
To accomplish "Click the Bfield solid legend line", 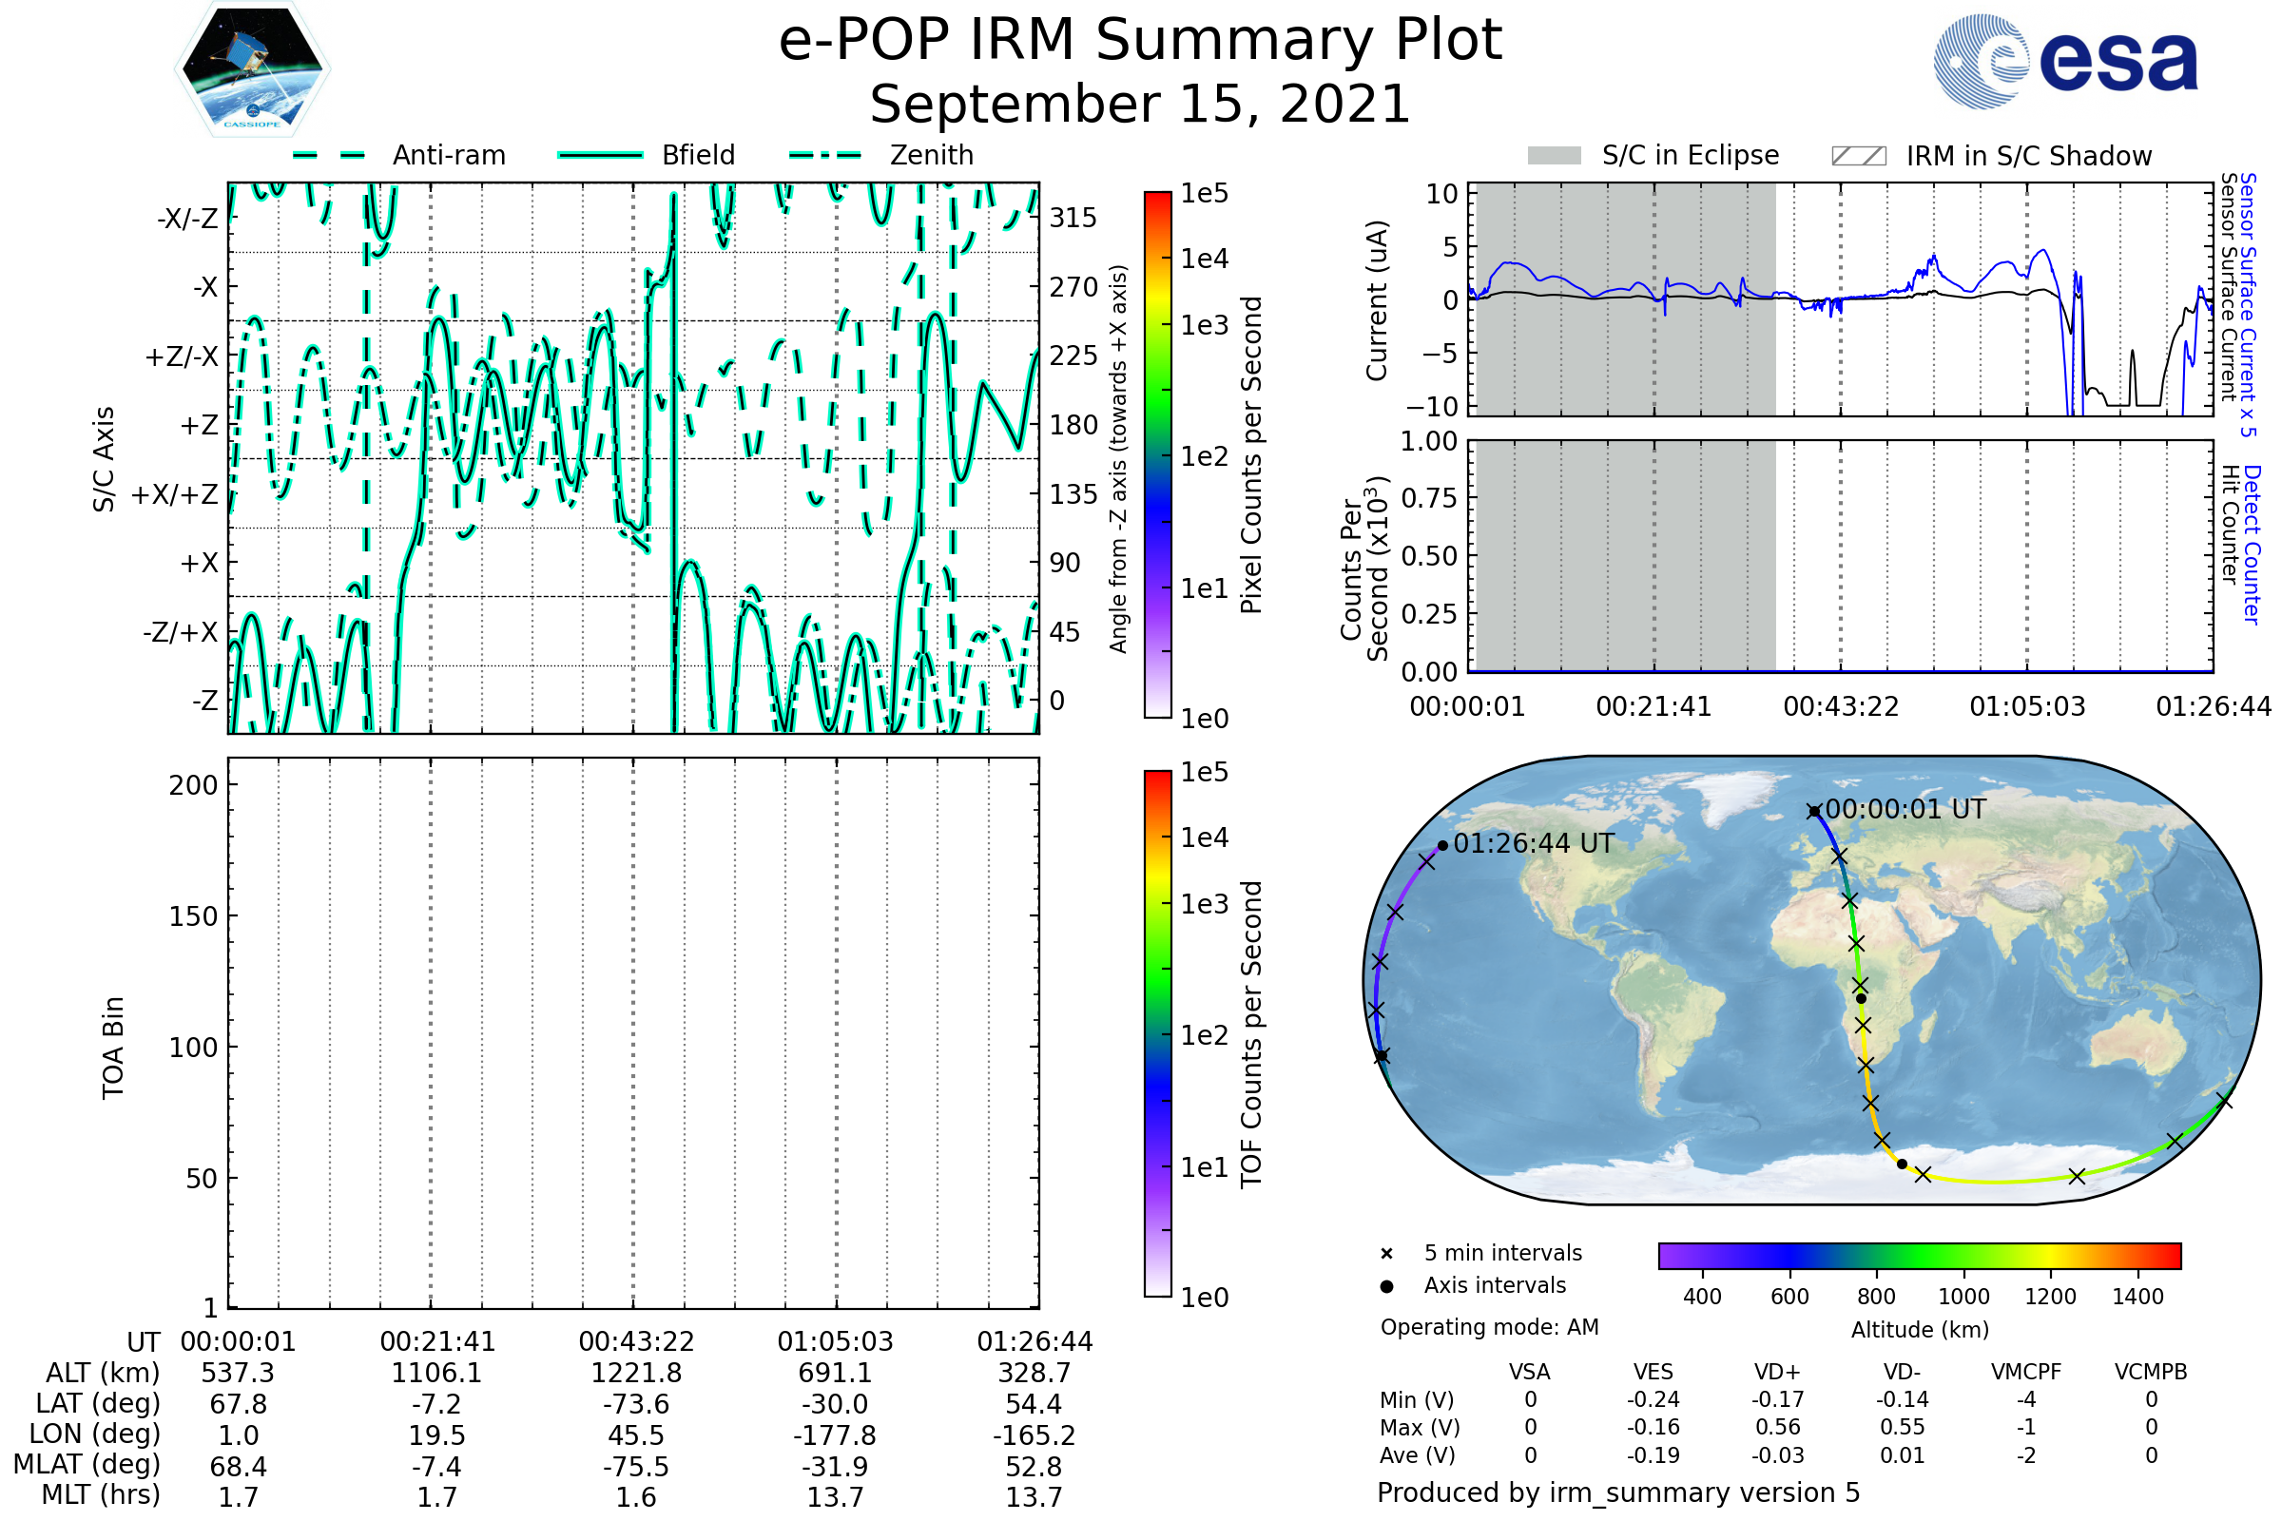I will (600, 155).
